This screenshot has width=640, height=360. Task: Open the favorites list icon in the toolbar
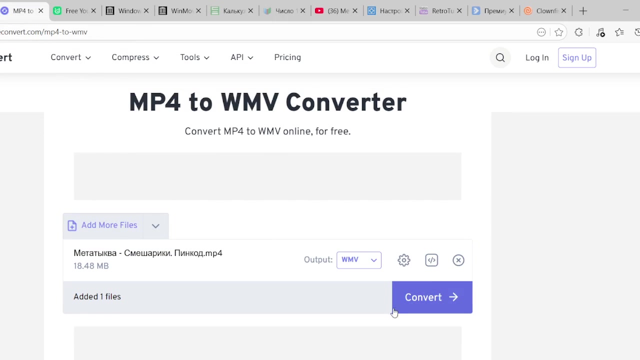tap(619, 32)
